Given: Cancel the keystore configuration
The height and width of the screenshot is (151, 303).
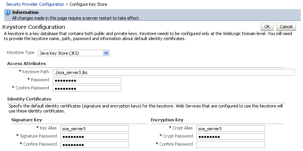Looking at the screenshot, I should (x=286, y=27).
